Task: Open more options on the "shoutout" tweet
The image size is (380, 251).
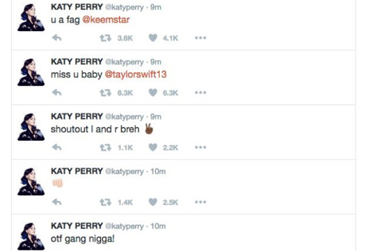Action: pos(201,147)
